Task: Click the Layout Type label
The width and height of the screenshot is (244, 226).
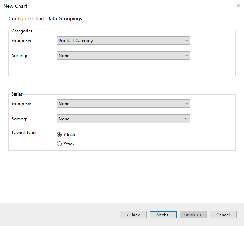Action: (x=24, y=133)
